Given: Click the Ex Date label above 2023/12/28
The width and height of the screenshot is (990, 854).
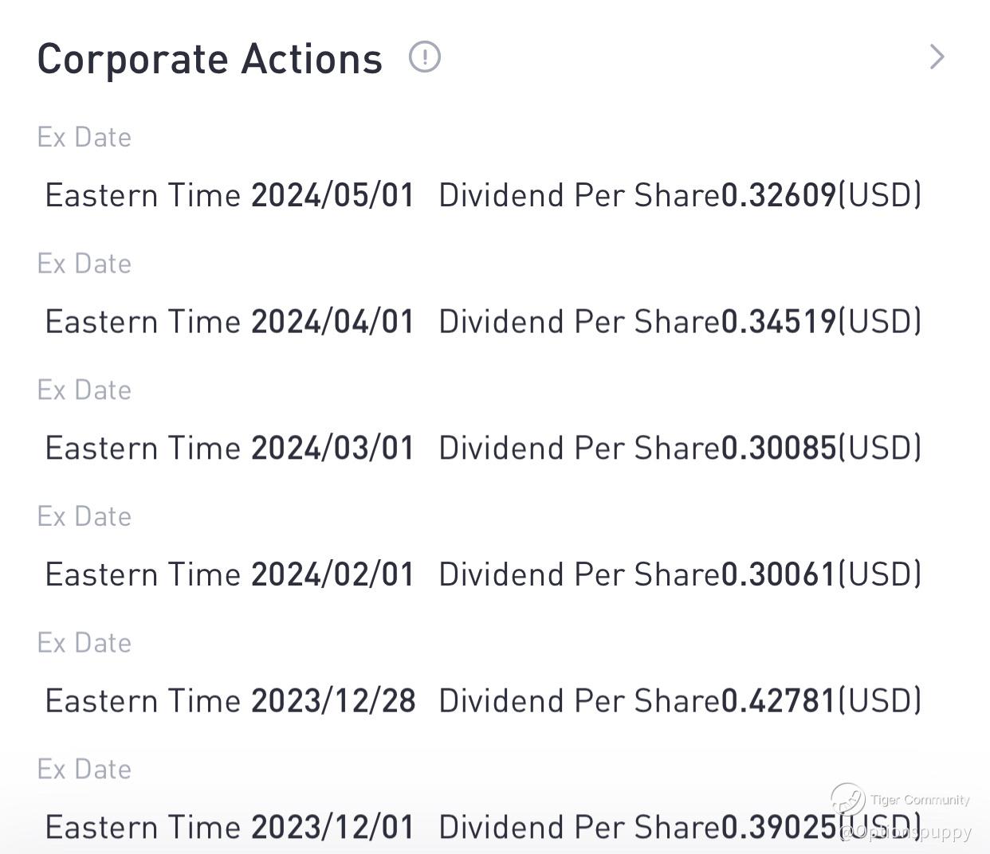Looking at the screenshot, I should tap(84, 643).
